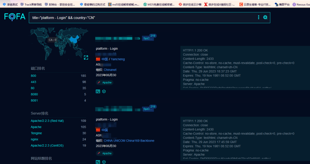Image resolution: width=310 pixels, height=164 pixels.
Task: Click the Apache tag in the CHINA UNICOM result
Action: pos(105,153)
